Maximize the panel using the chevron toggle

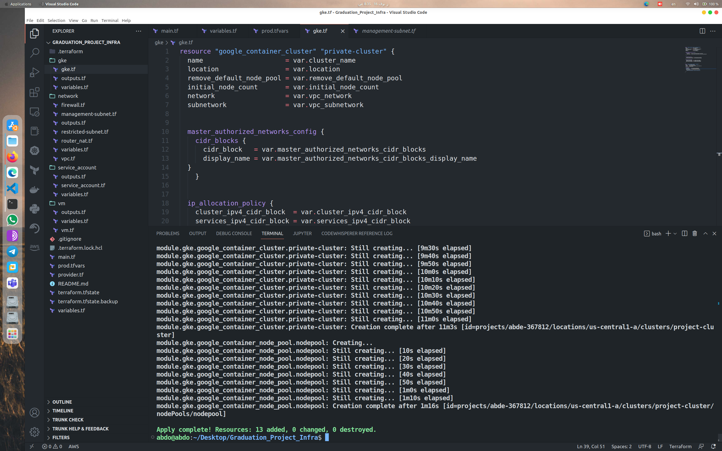pyautogui.click(x=705, y=234)
